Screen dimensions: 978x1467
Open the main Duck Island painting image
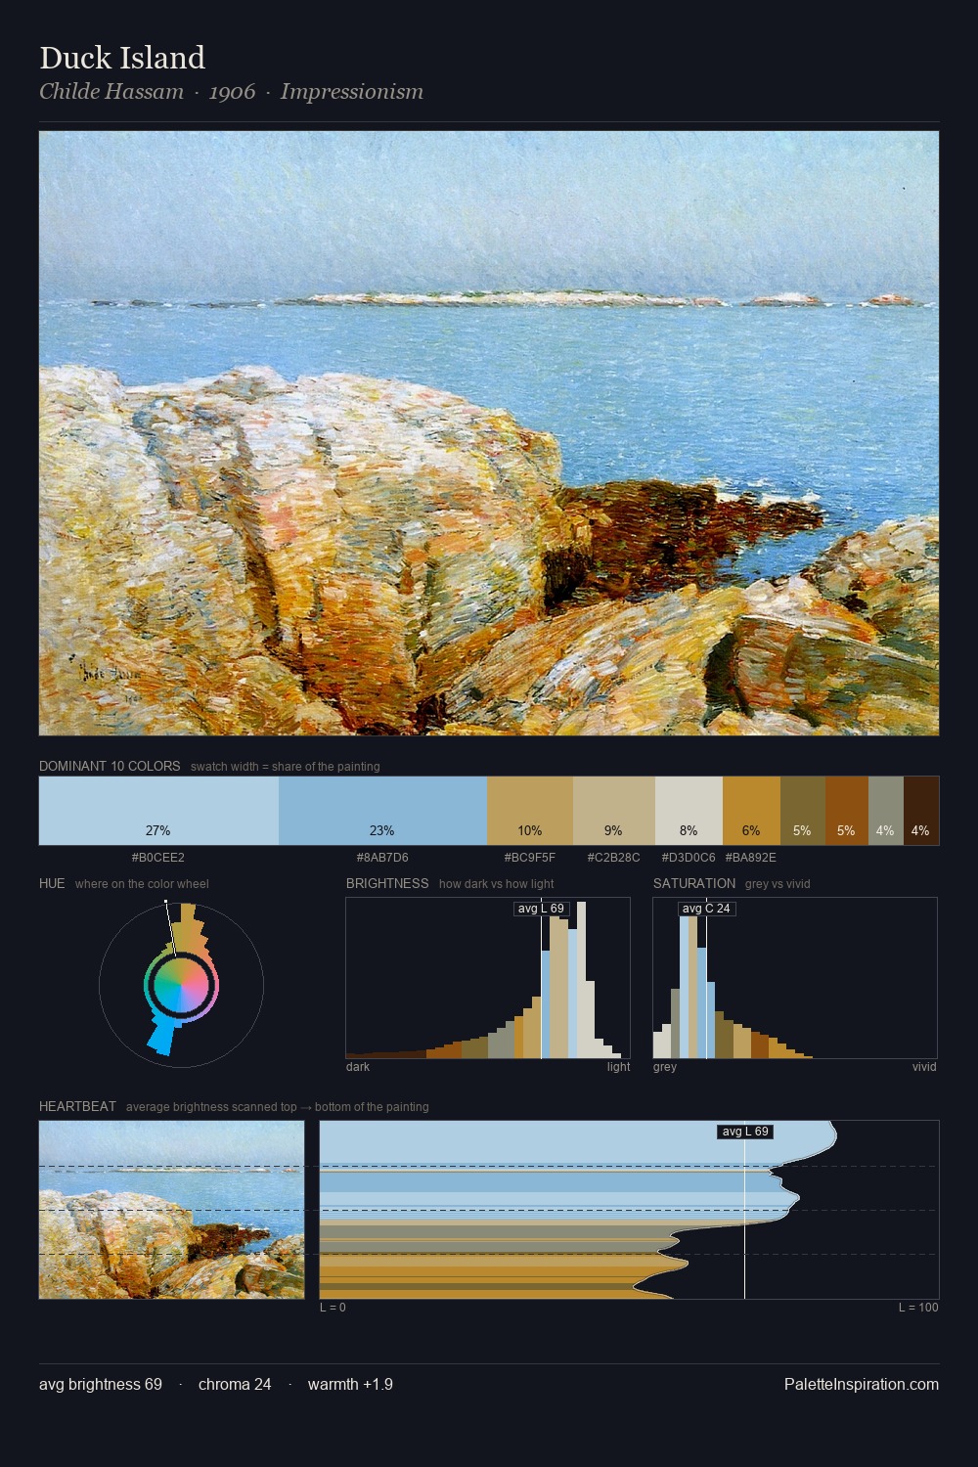[x=489, y=433]
